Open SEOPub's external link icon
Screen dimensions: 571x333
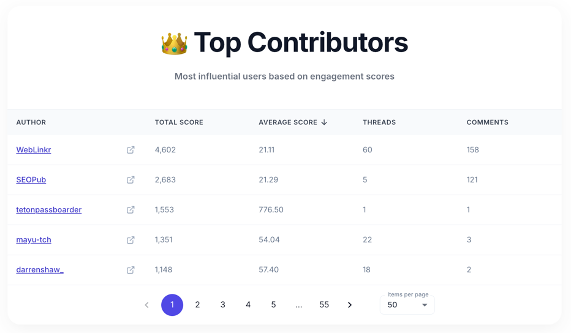(x=130, y=180)
